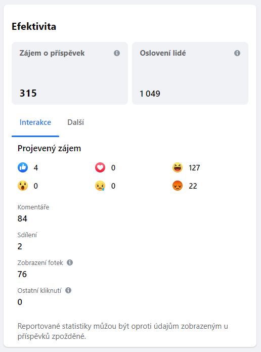The height and width of the screenshot is (352, 261).
Task: Click the Sad crying reaction icon
Action: (100, 186)
